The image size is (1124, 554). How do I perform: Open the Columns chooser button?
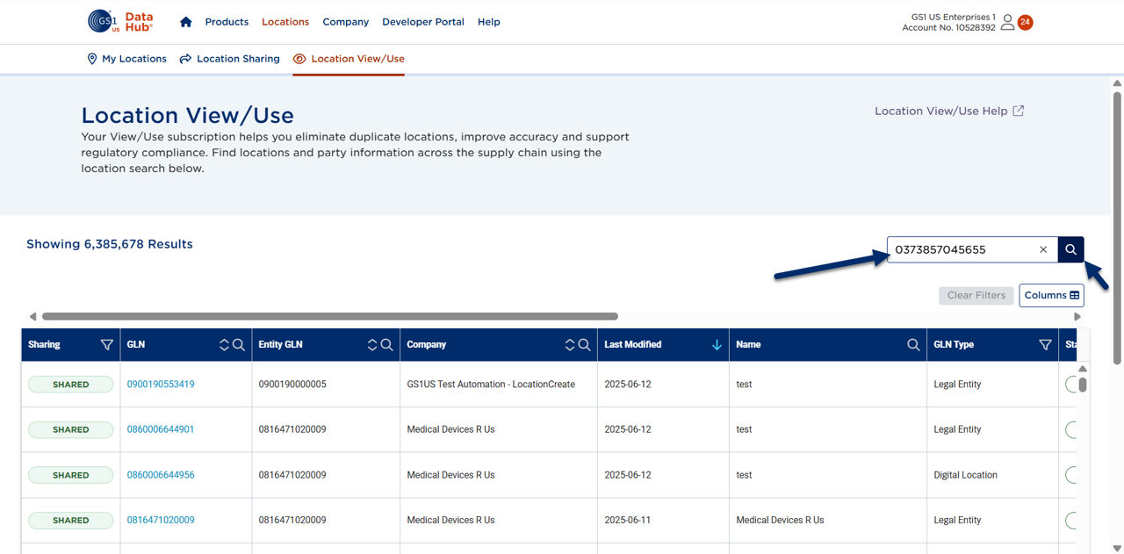click(1051, 295)
